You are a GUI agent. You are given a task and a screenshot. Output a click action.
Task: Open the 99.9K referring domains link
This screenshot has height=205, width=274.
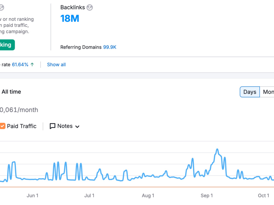[x=110, y=47]
